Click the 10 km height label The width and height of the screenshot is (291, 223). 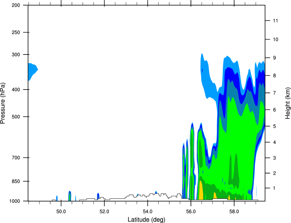coord(276,39)
